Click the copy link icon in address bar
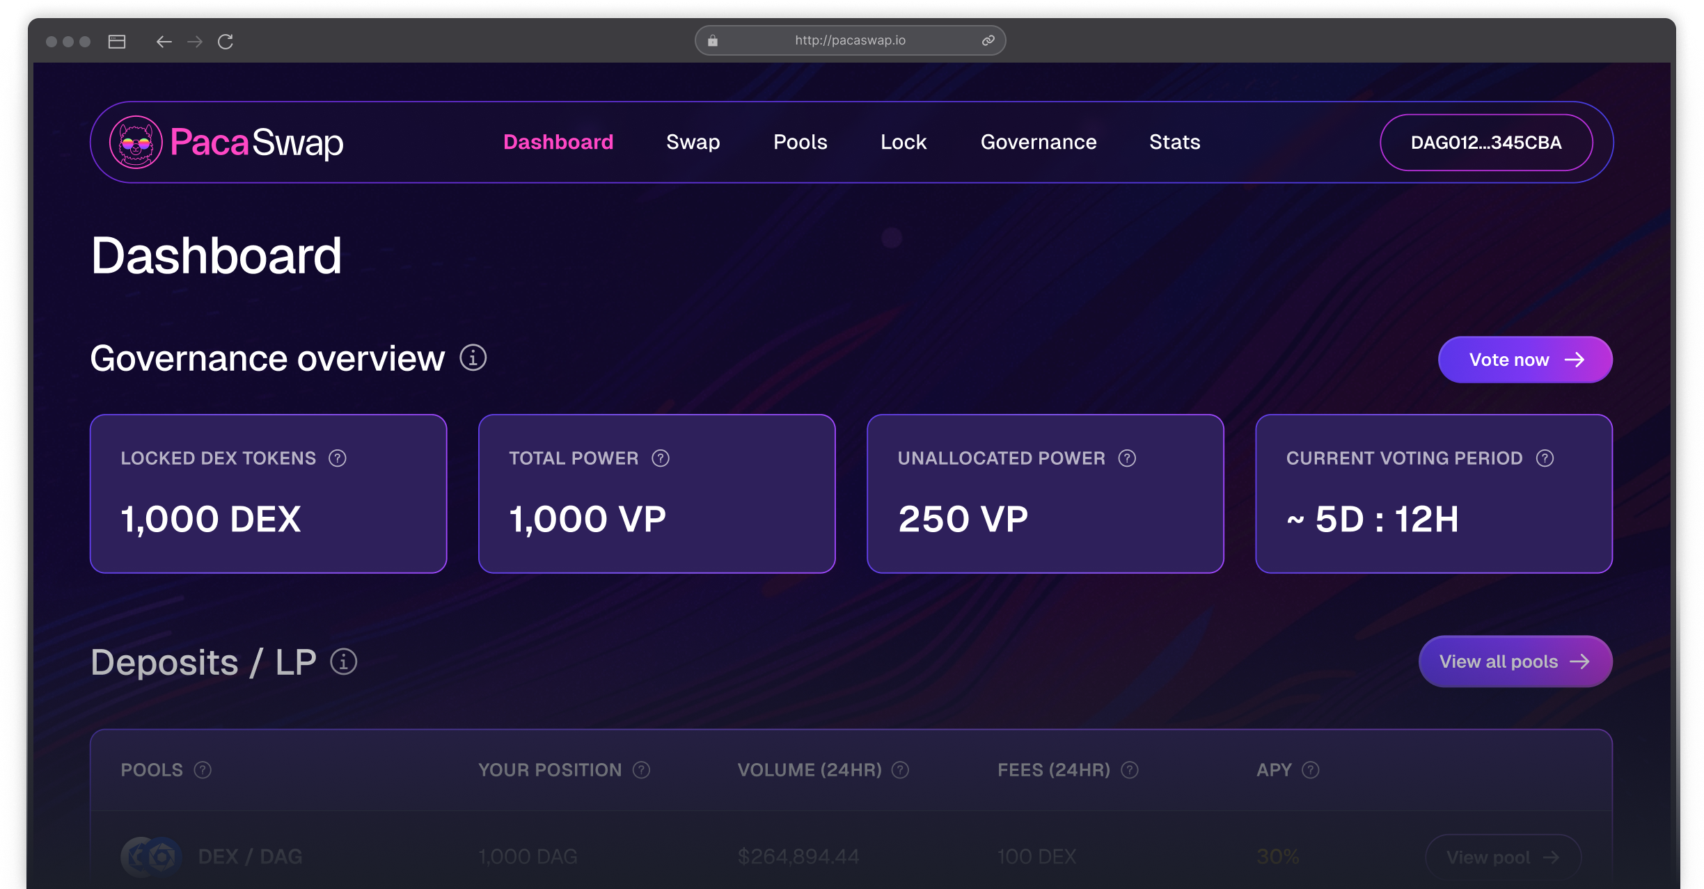This screenshot has width=1704, height=889. pos(988,40)
